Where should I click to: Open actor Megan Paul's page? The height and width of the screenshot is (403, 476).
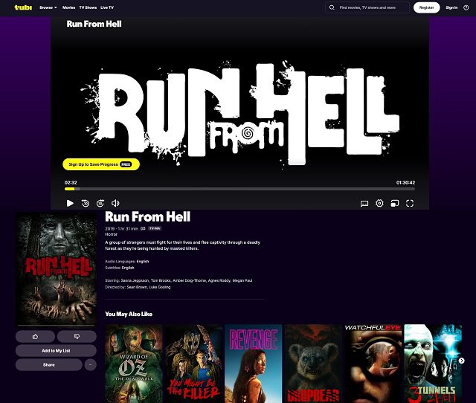point(242,280)
